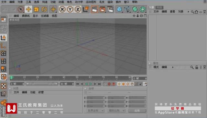Play the animation backward
The height and width of the screenshot is (118, 207).
point(86,84)
